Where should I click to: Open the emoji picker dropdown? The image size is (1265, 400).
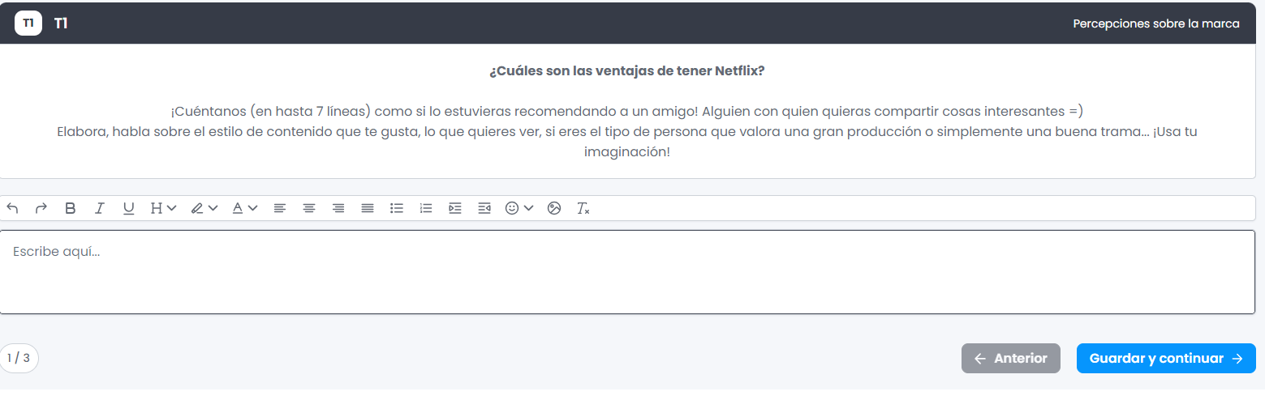[519, 208]
